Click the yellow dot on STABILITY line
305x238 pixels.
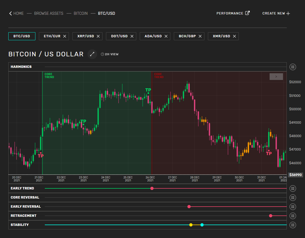tap(191, 225)
